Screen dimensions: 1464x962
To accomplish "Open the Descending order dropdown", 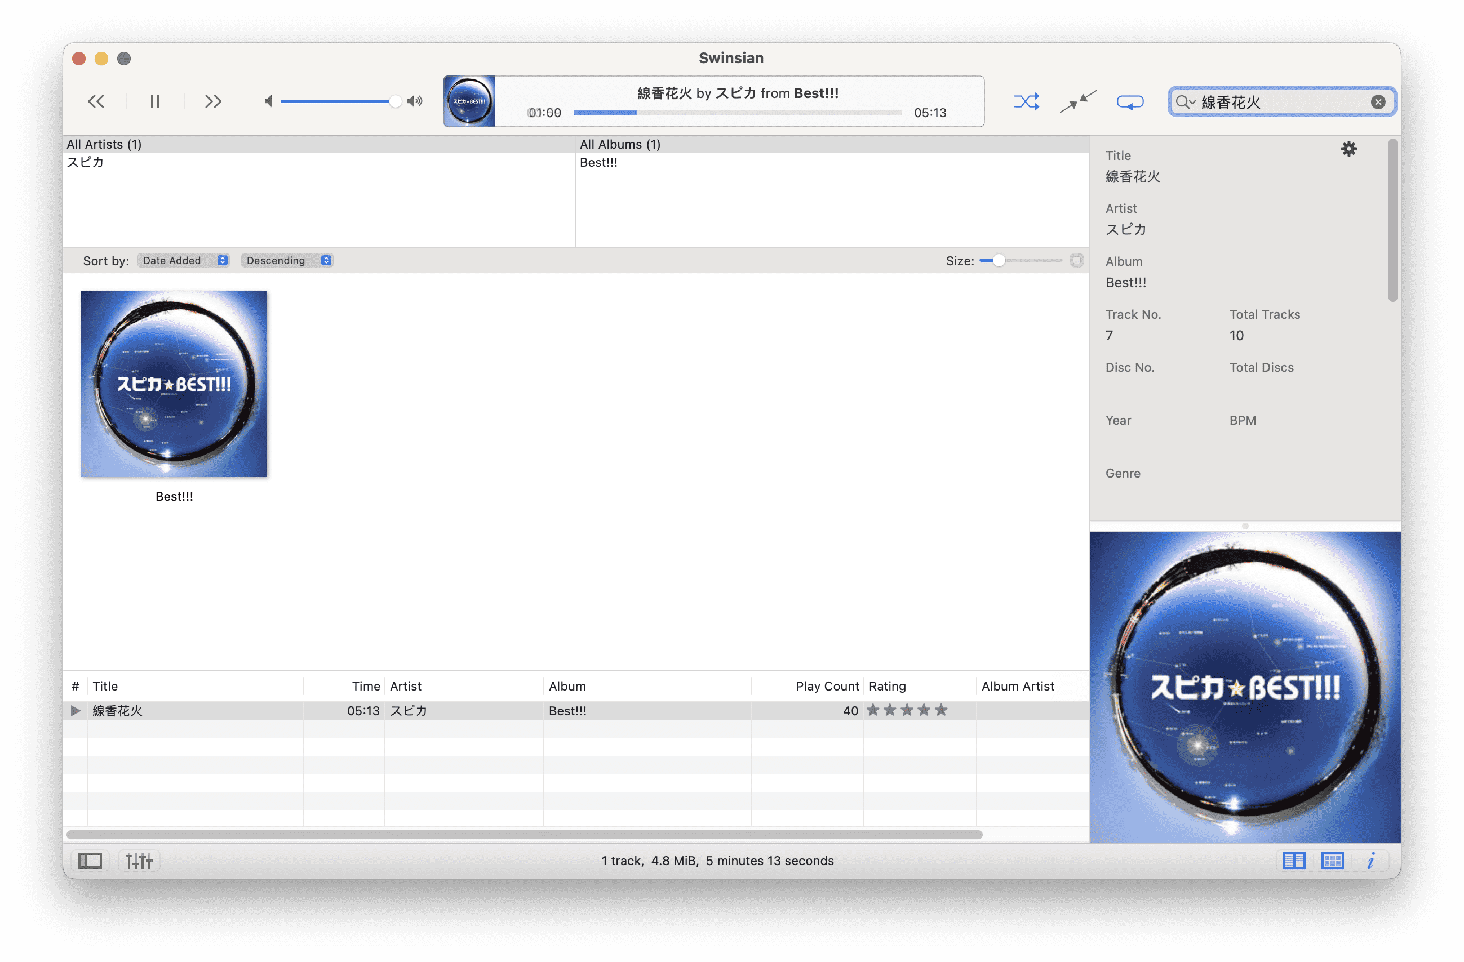I will pos(287,260).
